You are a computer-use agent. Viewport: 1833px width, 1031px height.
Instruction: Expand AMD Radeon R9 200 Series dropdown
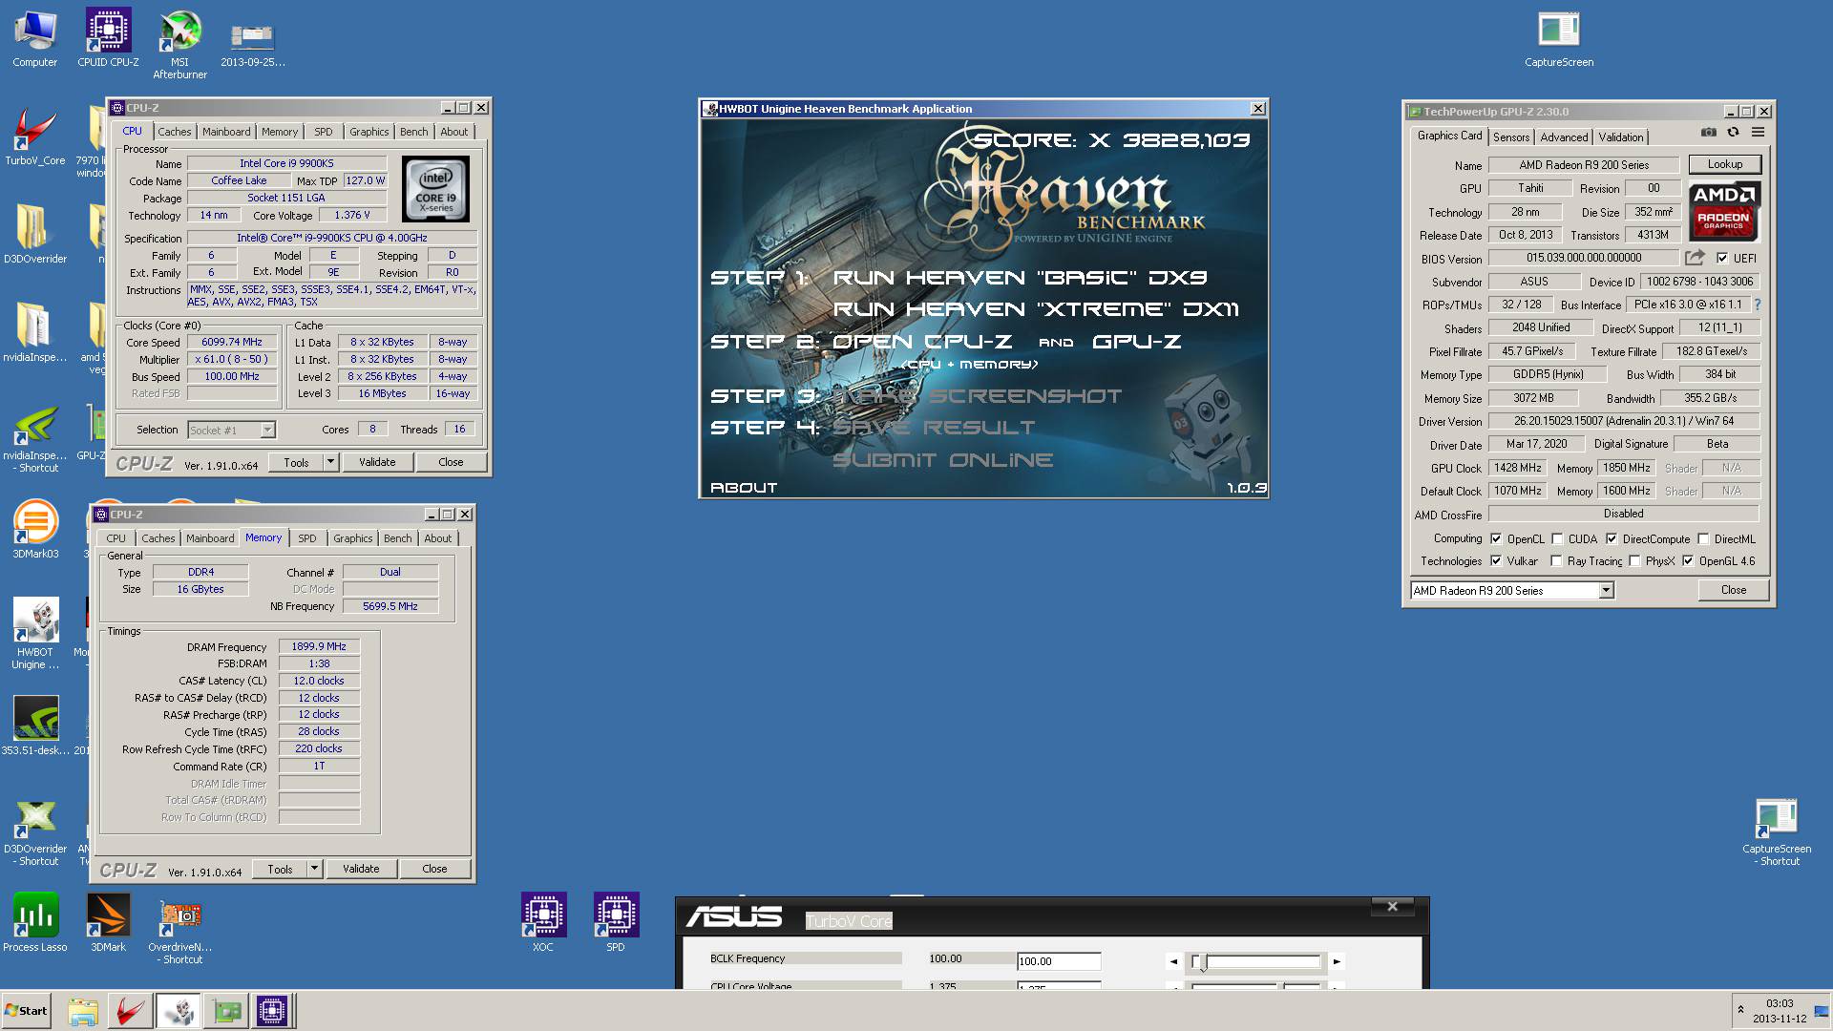point(1606,591)
